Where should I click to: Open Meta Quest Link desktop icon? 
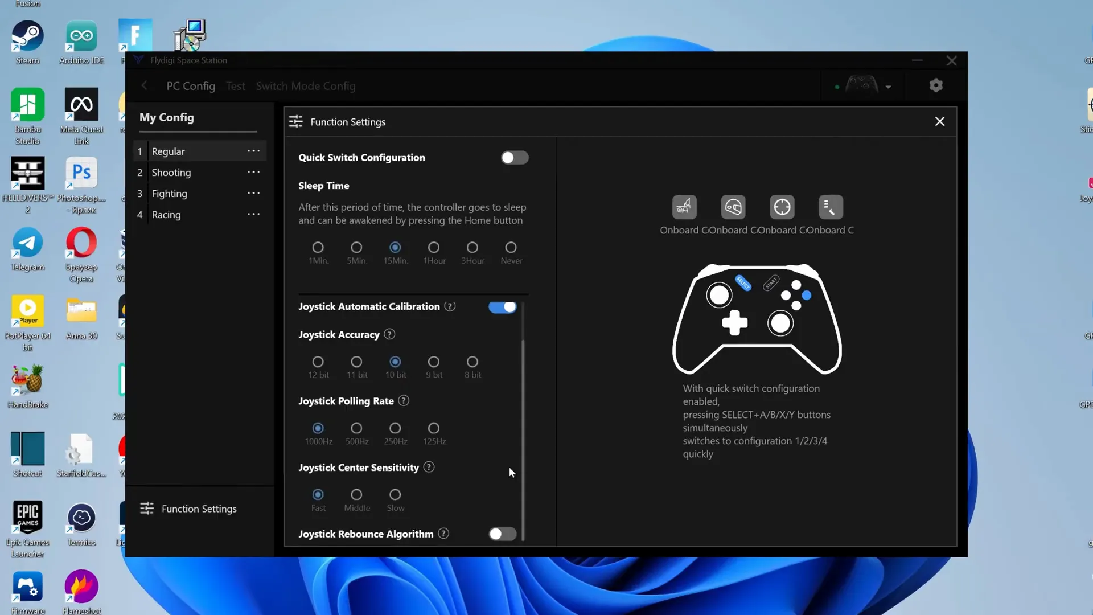click(x=81, y=117)
